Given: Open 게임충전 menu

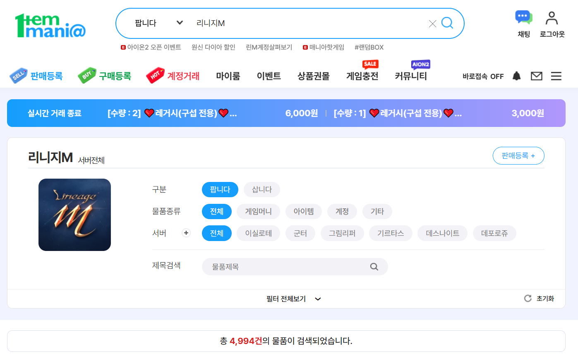Looking at the screenshot, I should point(362,76).
